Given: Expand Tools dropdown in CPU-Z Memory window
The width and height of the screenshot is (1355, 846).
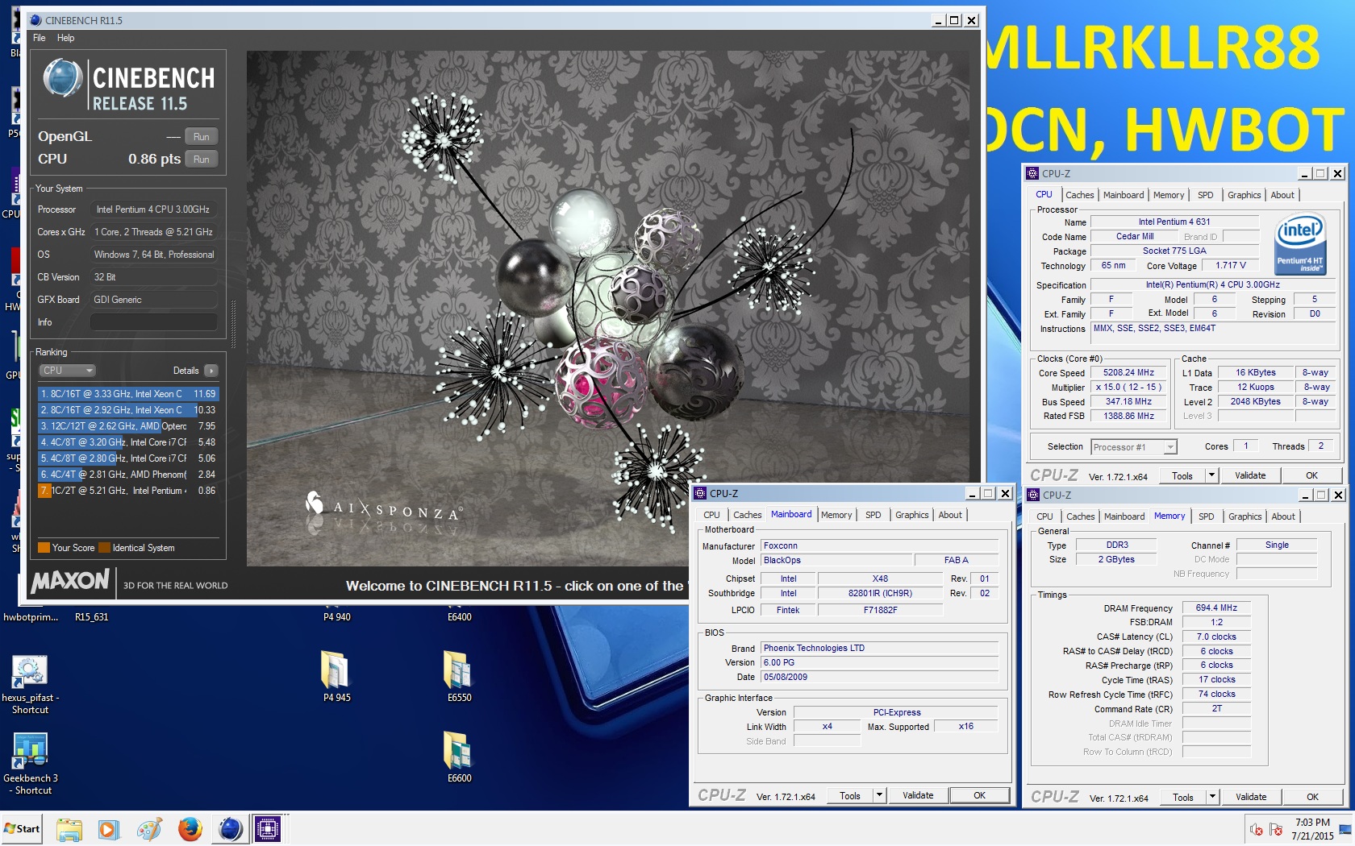Looking at the screenshot, I should (x=1211, y=797).
